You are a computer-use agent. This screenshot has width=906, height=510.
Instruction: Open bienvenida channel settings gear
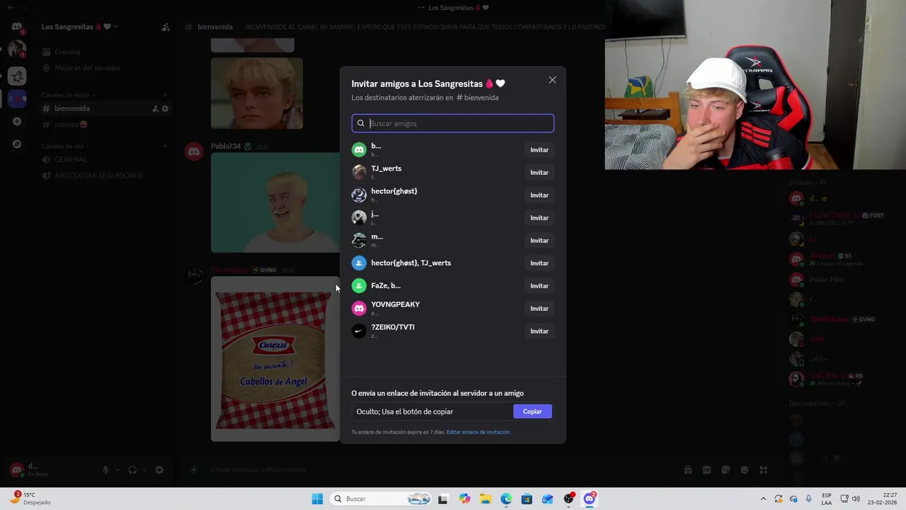[x=165, y=108]
